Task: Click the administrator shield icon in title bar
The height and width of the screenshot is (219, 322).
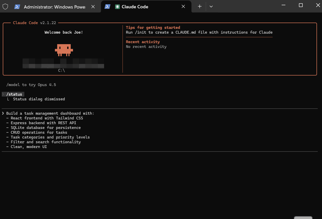Action: (5, 7)
